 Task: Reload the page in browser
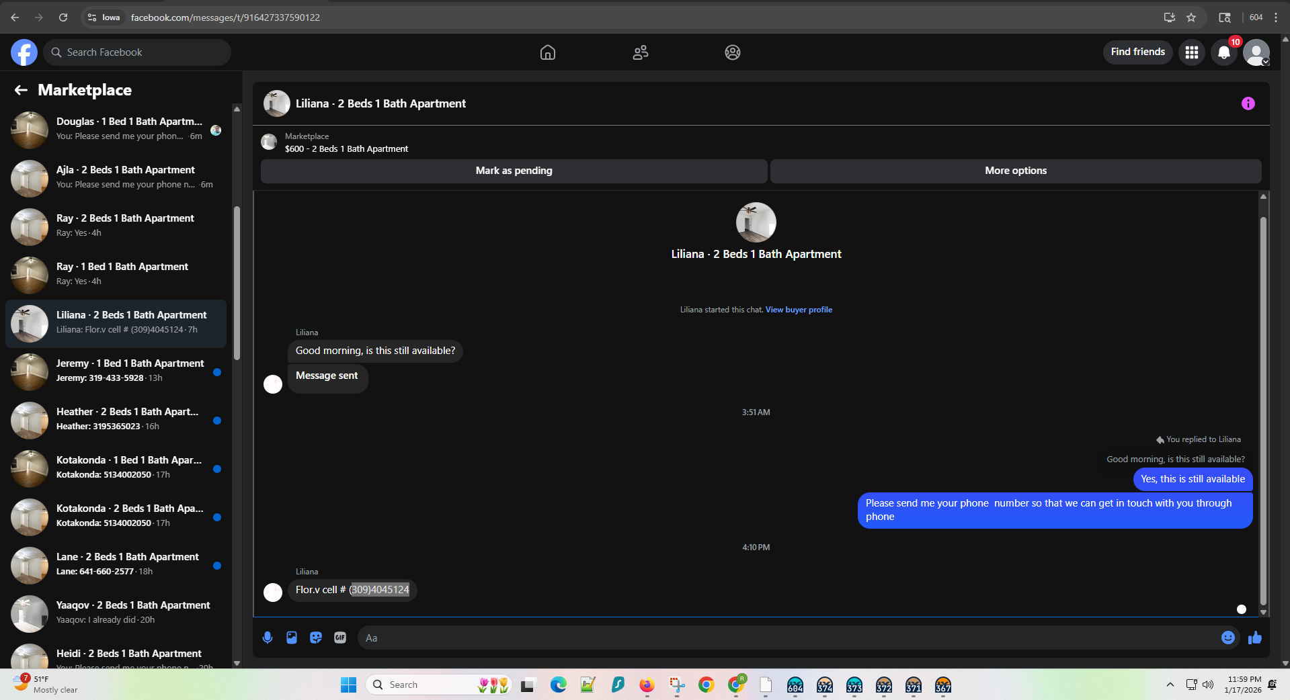click(x=63, y=17)
